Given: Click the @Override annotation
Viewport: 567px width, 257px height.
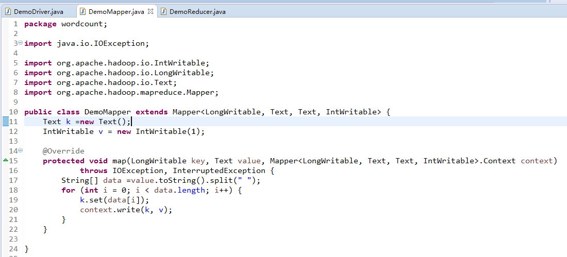Looking at the screenshot, I should [63, 151].
